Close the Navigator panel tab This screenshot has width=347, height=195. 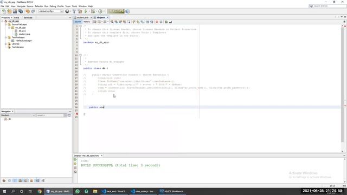(x=12, y=112)
